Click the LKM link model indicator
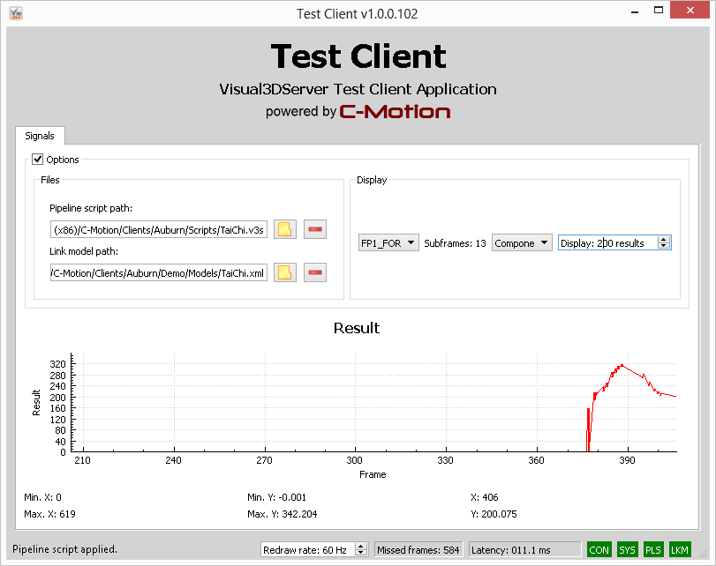The height and width of the screenshot is (566, 716). (x=680, y=549)
